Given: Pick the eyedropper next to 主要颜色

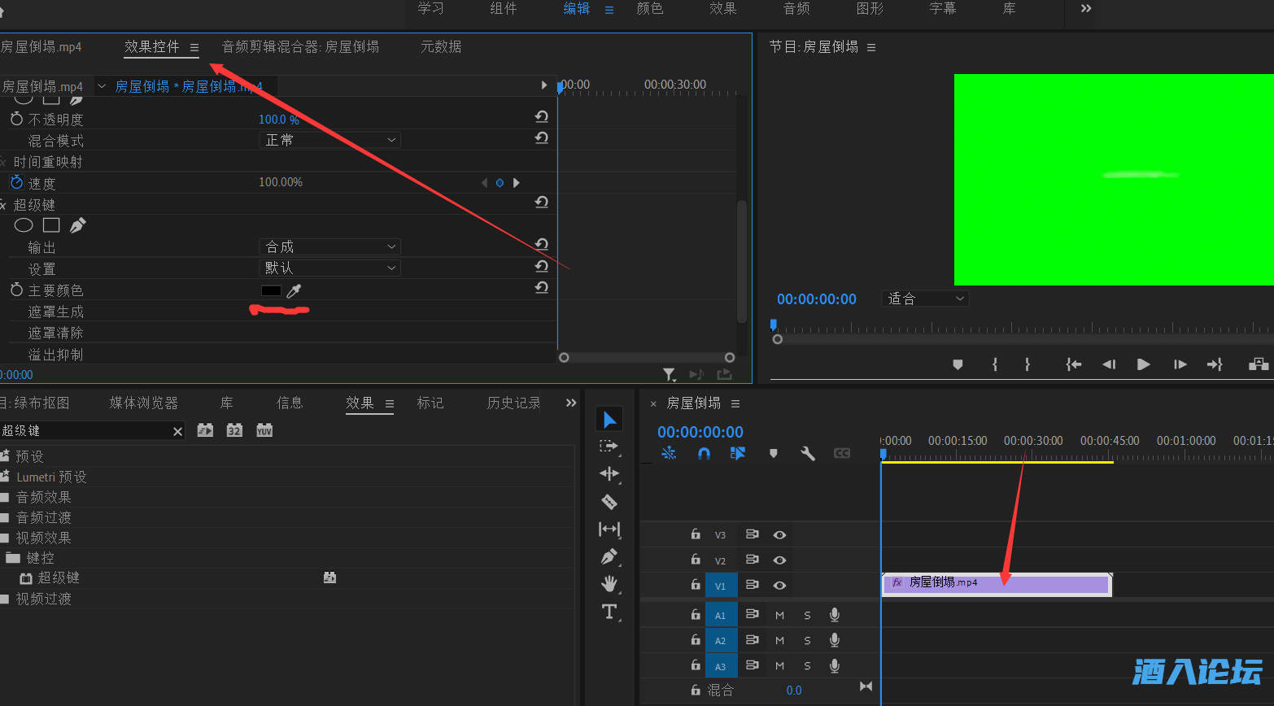Looking at the screenshot, I should [x=294, y=290].
